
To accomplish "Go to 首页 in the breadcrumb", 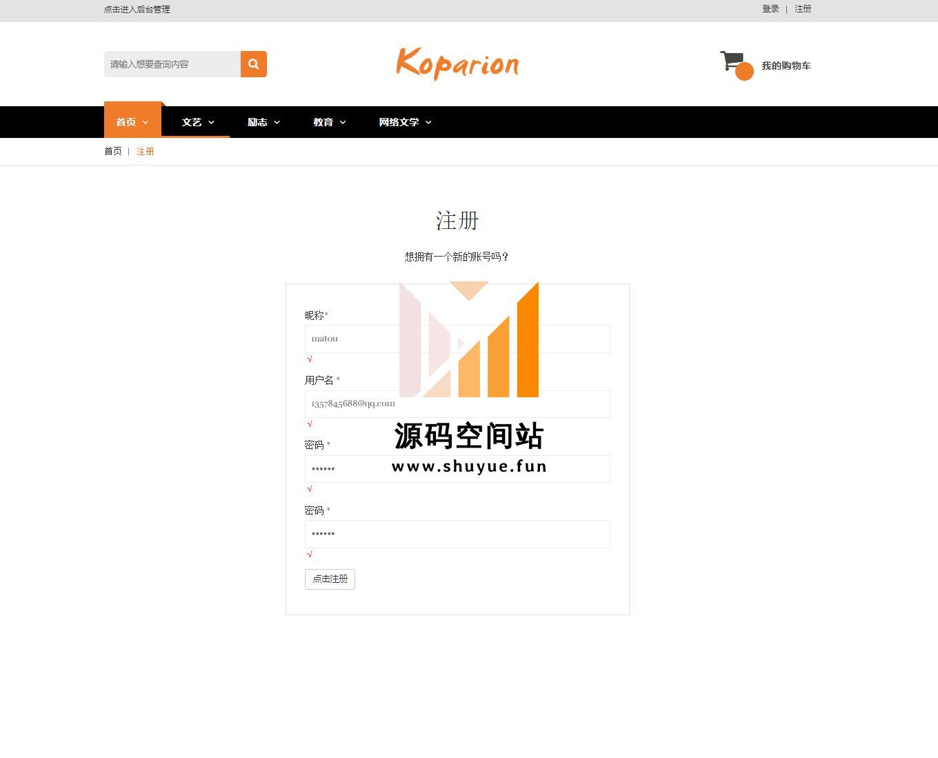I will pos(113,151).
